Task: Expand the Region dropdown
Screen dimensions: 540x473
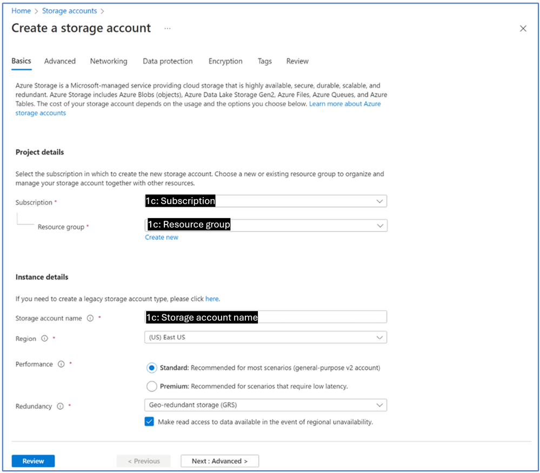Action: pos(265,337)
